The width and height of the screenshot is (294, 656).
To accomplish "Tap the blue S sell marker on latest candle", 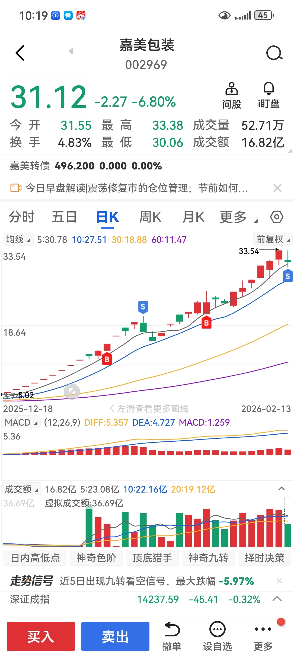I will 288,276.
